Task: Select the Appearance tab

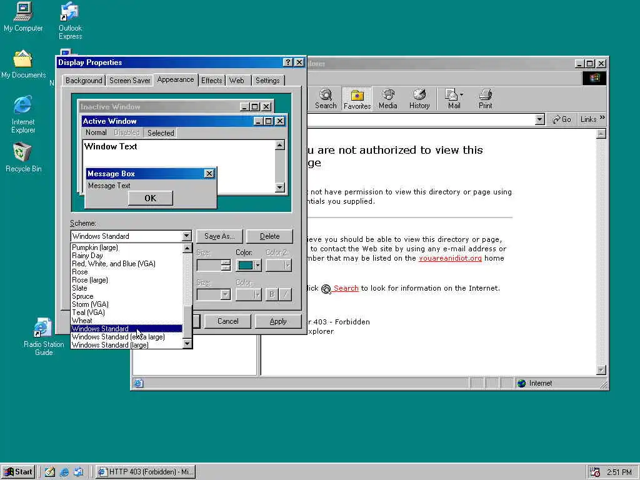Action: 176,79
